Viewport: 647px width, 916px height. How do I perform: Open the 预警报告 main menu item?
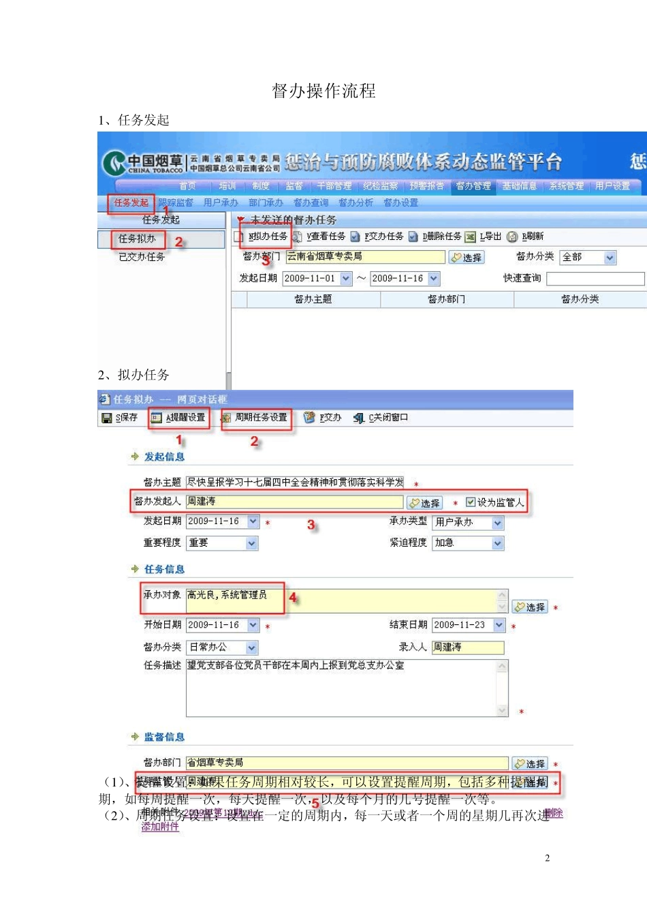427,186
